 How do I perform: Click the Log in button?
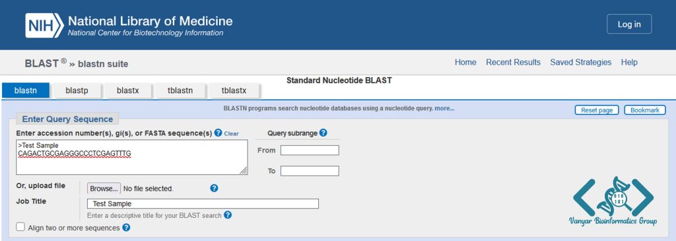[x=629, y=24]
